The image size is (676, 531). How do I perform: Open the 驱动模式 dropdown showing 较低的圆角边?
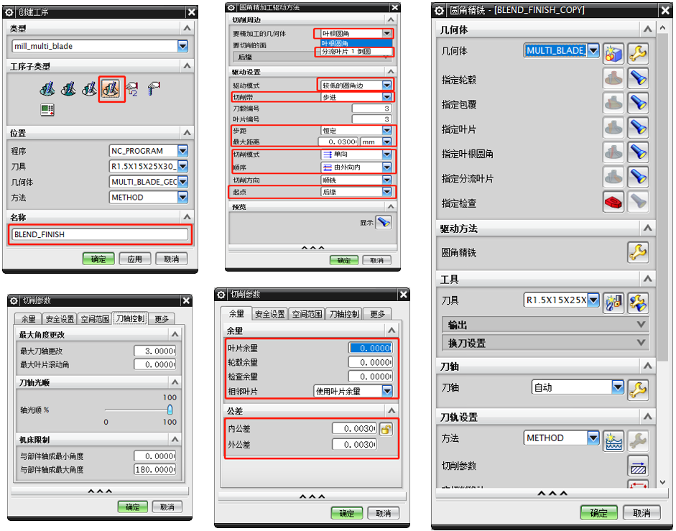pyautogui.click(x=386, y=86)
